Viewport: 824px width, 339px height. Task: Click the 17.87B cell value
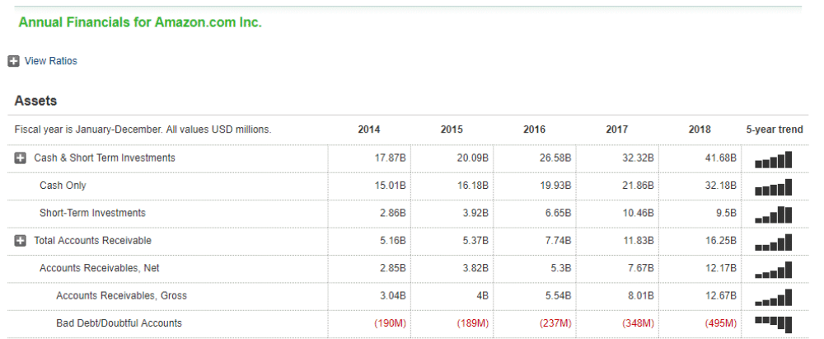tap(390, 158)
